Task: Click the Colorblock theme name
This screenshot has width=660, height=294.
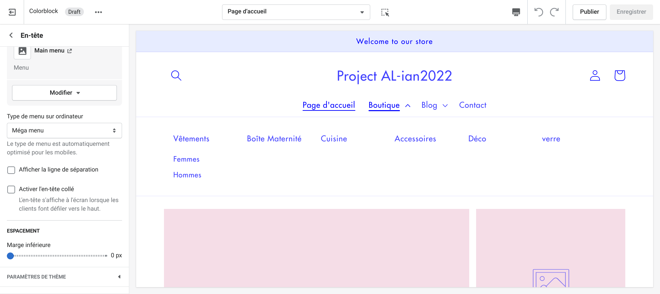Action: click(x=44, y=11)
